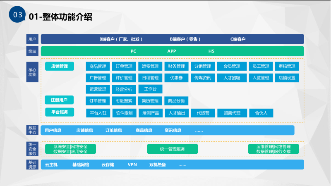Select 用户信息 in data center bar
The width and height of the screenshot is (331, 186).
[53, 131]
